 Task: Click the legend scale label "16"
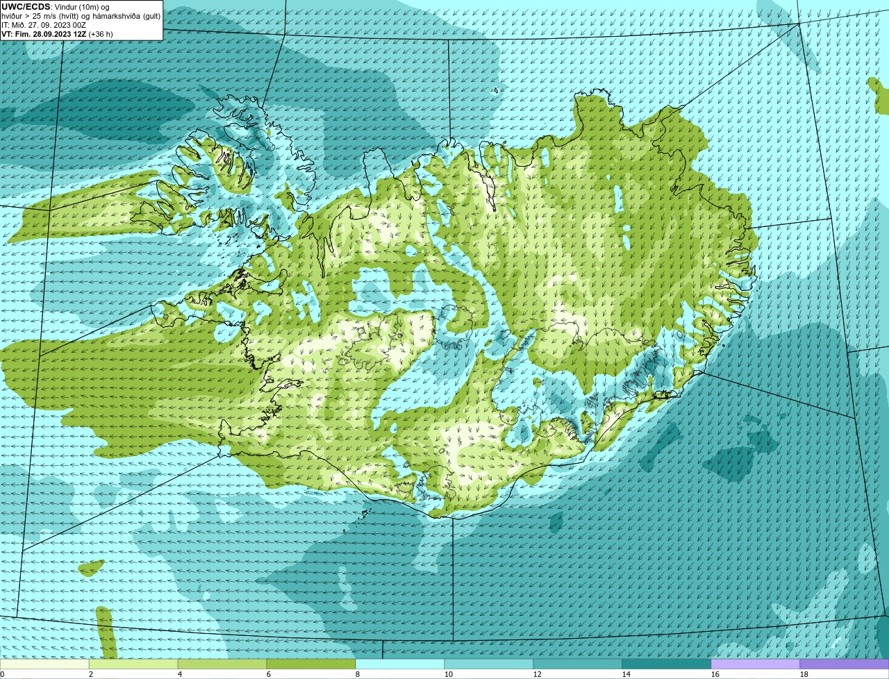coord(715,674)
